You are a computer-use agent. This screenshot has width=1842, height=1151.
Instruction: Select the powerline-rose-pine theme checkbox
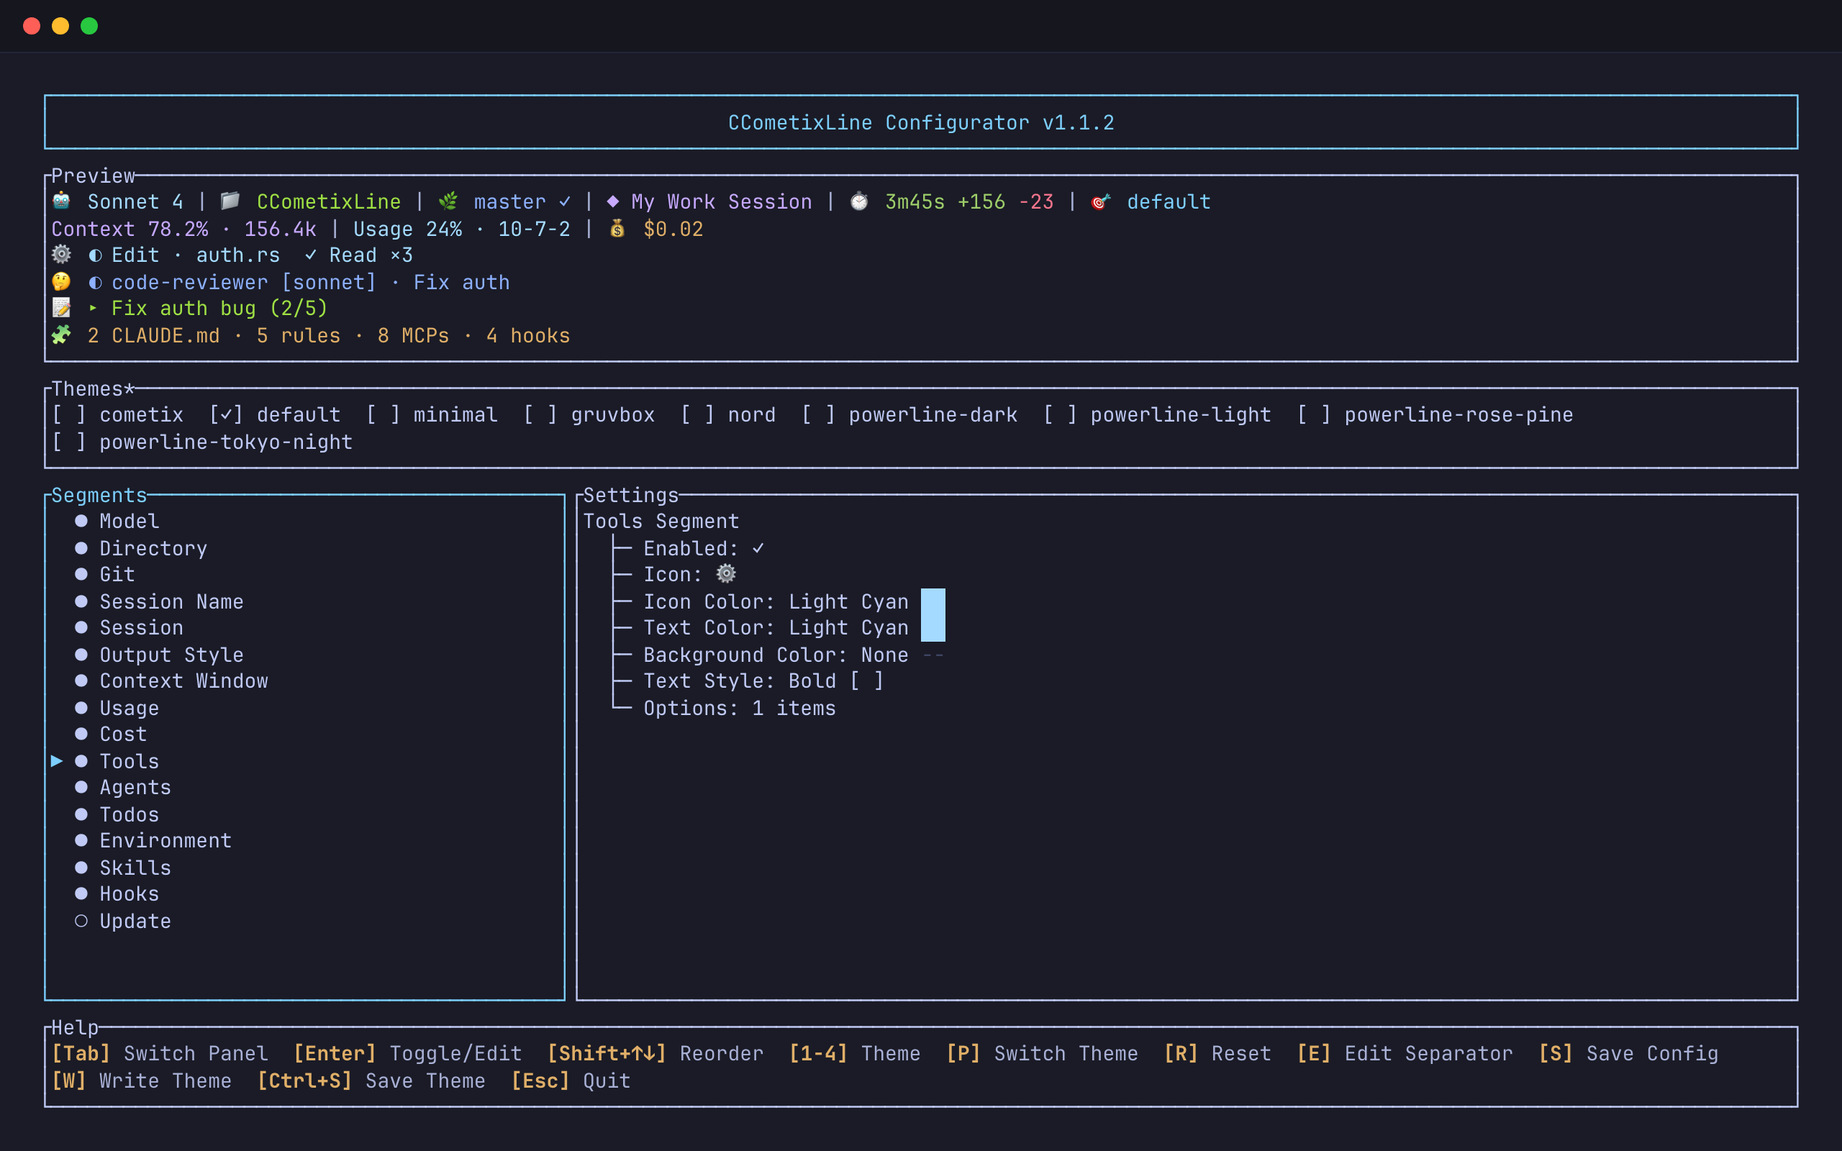click(x=1314, y=415)
